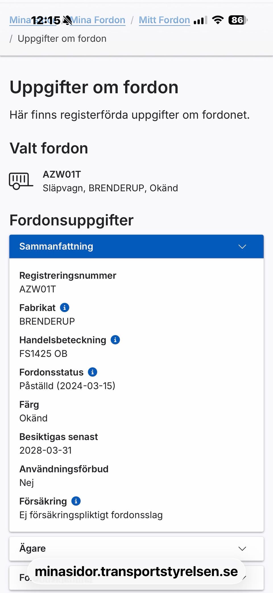Click the registration number AZW01T heading
Screen dimensions: 273x593
[x=62, y=174]
